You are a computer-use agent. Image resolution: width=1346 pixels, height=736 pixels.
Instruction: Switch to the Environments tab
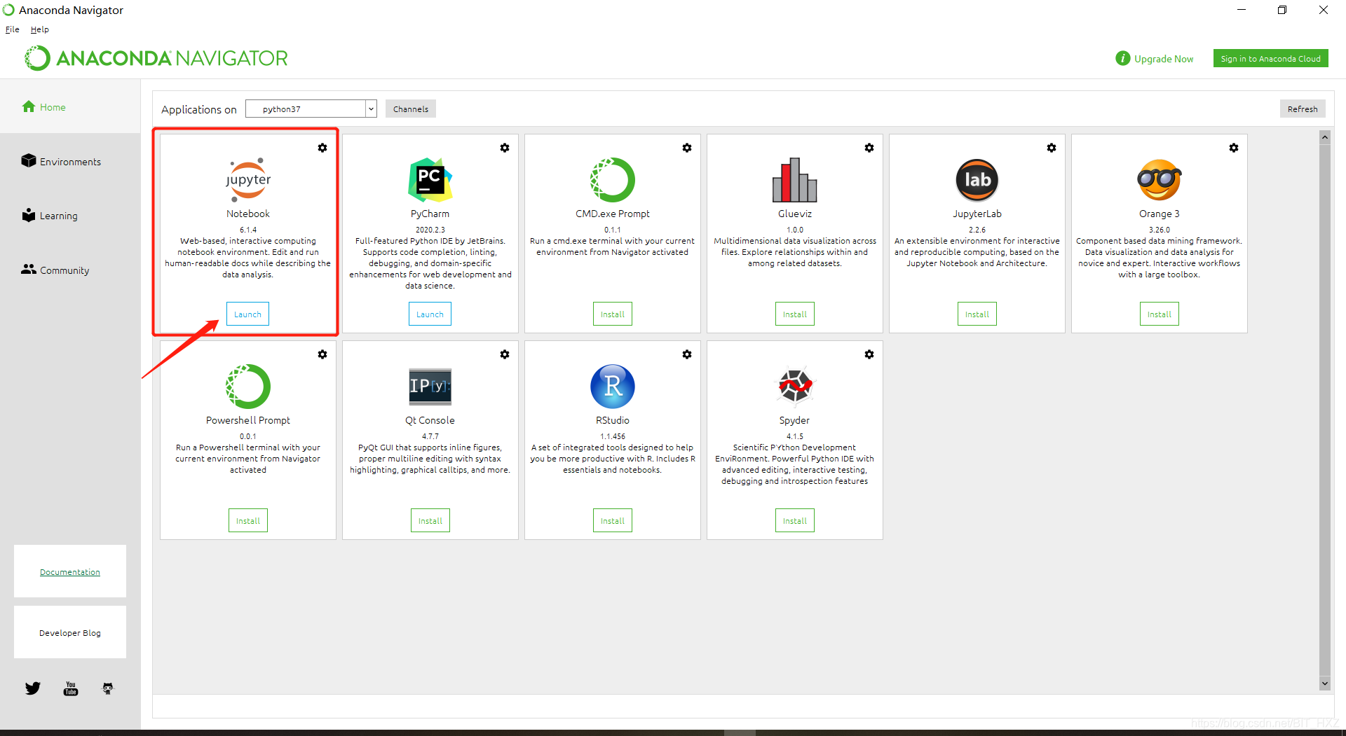70,161
